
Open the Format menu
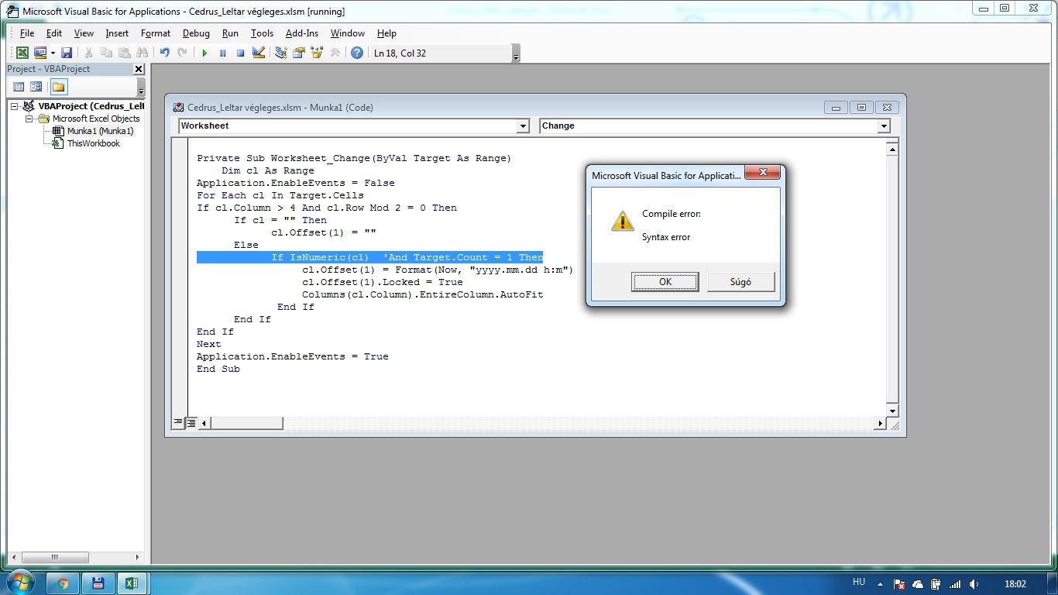156,33
